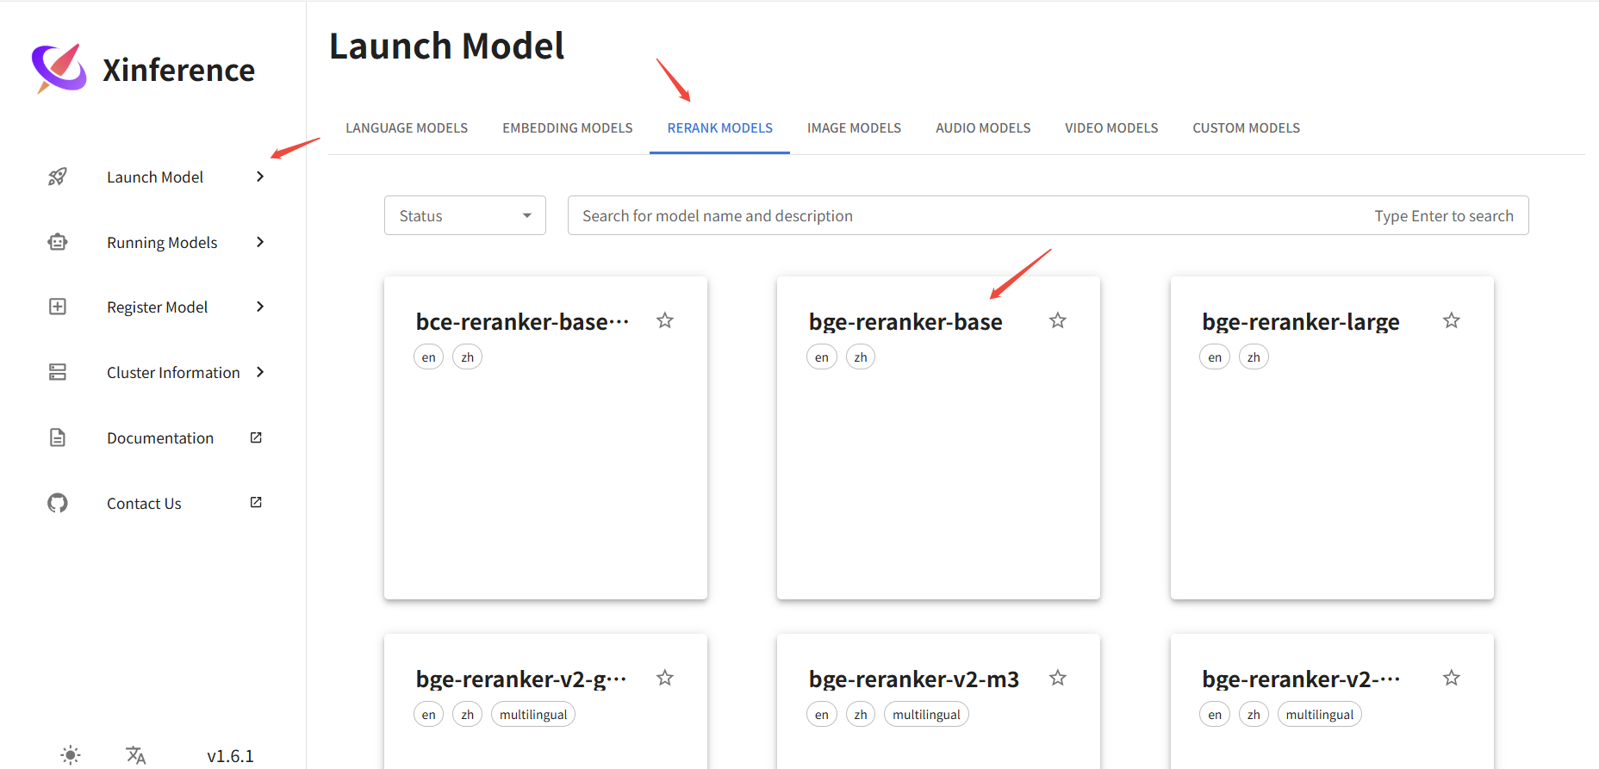Click the Launch Model rocket icon

[x=58, y=177]
